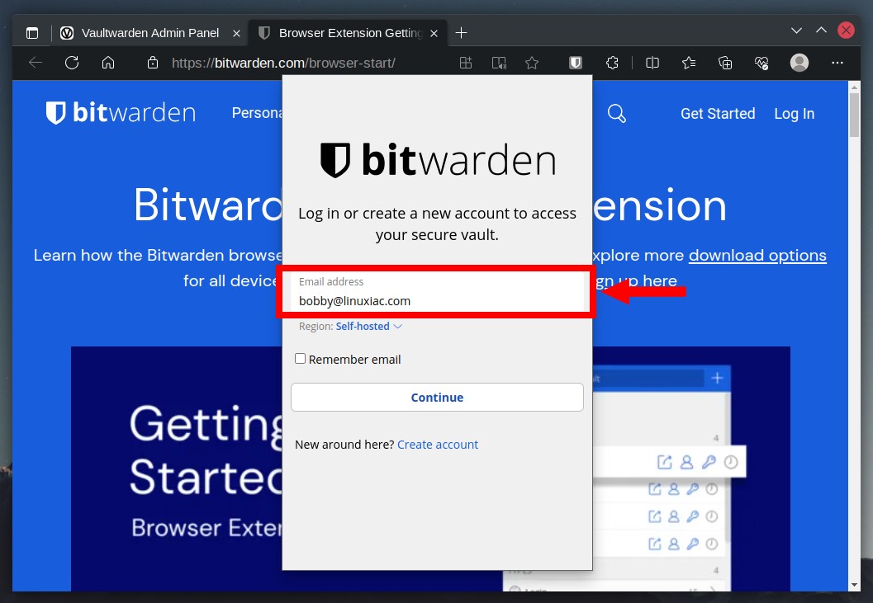Click Log In in the site header
Viewport: 873px width, 603px height.
click(794, 114)
